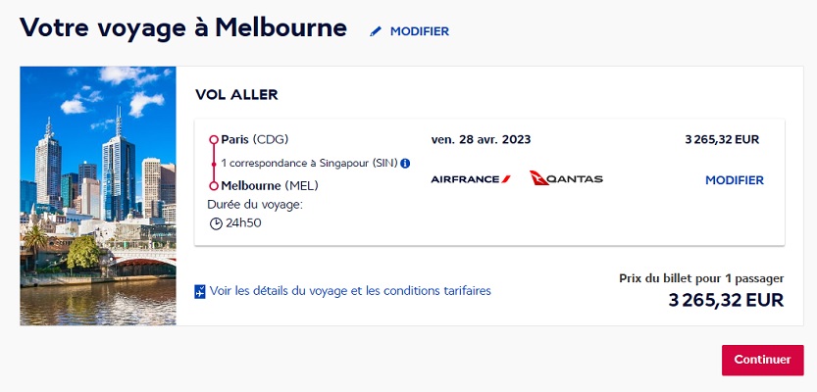Click the 3 265,32 EUR price above MODIFIER
The image size is (817, 392).
tap(722, 139)
